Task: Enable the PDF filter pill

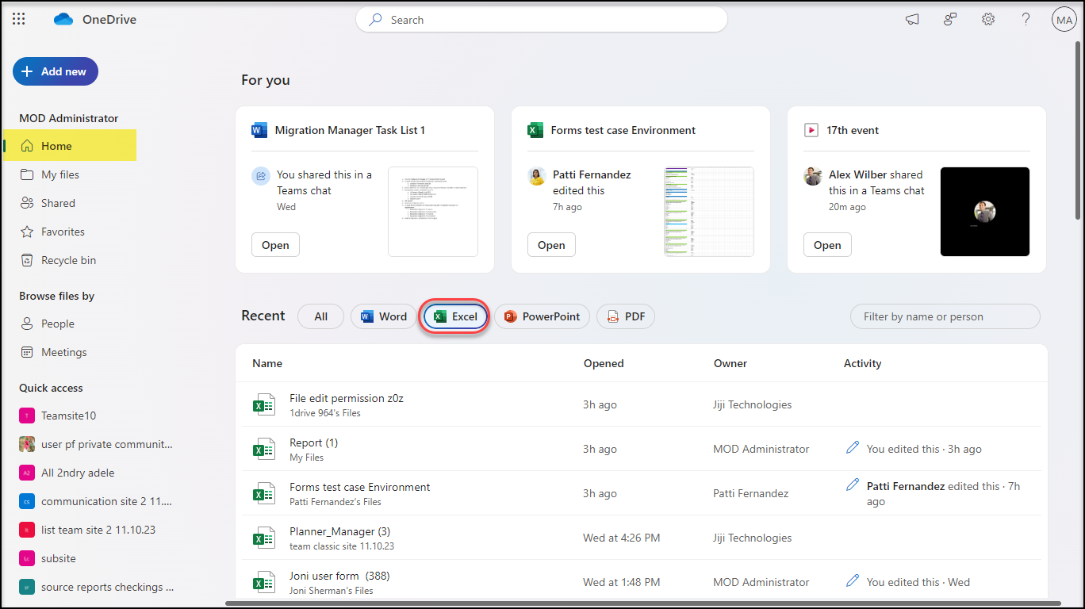Action: coord(625,316)
